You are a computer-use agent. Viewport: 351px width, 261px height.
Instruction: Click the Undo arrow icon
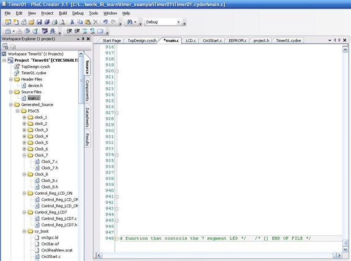tap(105, 22)
